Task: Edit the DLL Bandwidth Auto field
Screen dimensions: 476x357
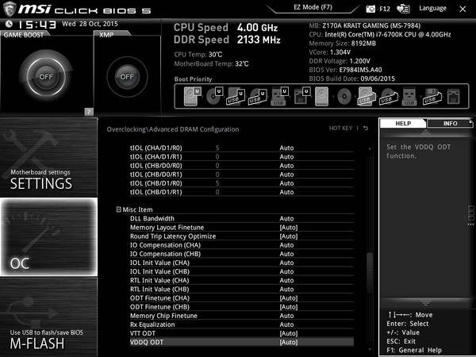Action: [x=286, y=219]
